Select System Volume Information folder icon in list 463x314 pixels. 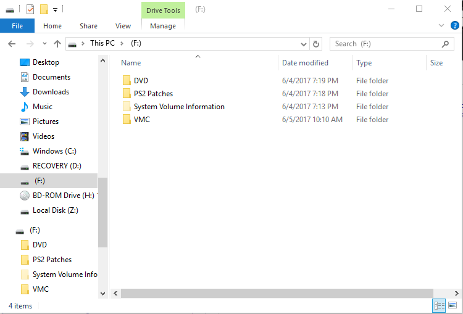pos(127,107)
